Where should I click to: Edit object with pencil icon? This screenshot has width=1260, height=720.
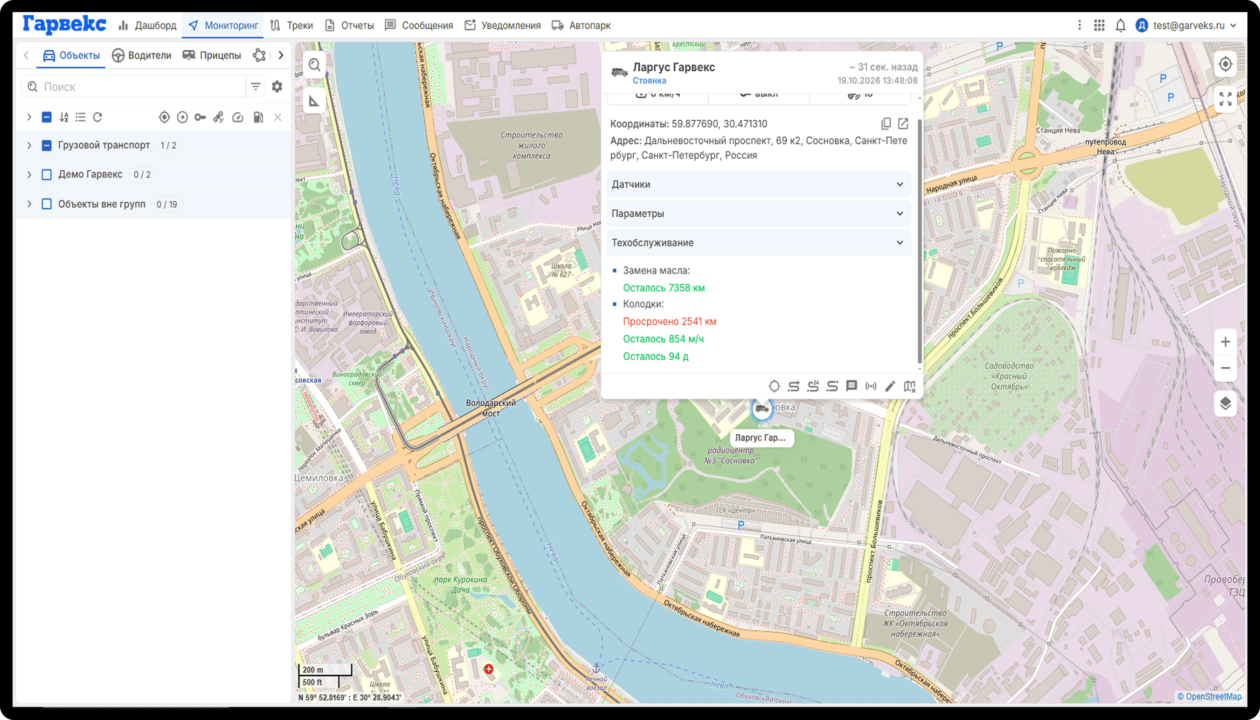tap(890, 386)
